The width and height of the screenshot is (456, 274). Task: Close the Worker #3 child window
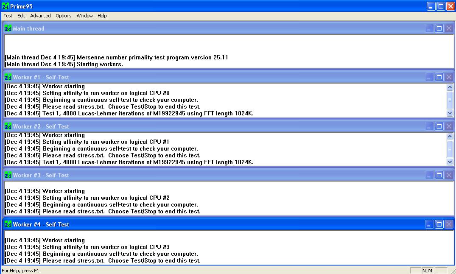tap(449, 175)
